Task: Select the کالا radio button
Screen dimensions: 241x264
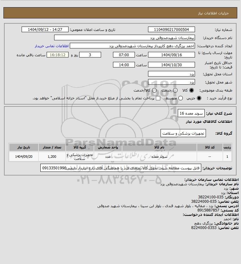Action: pos(192,90)
